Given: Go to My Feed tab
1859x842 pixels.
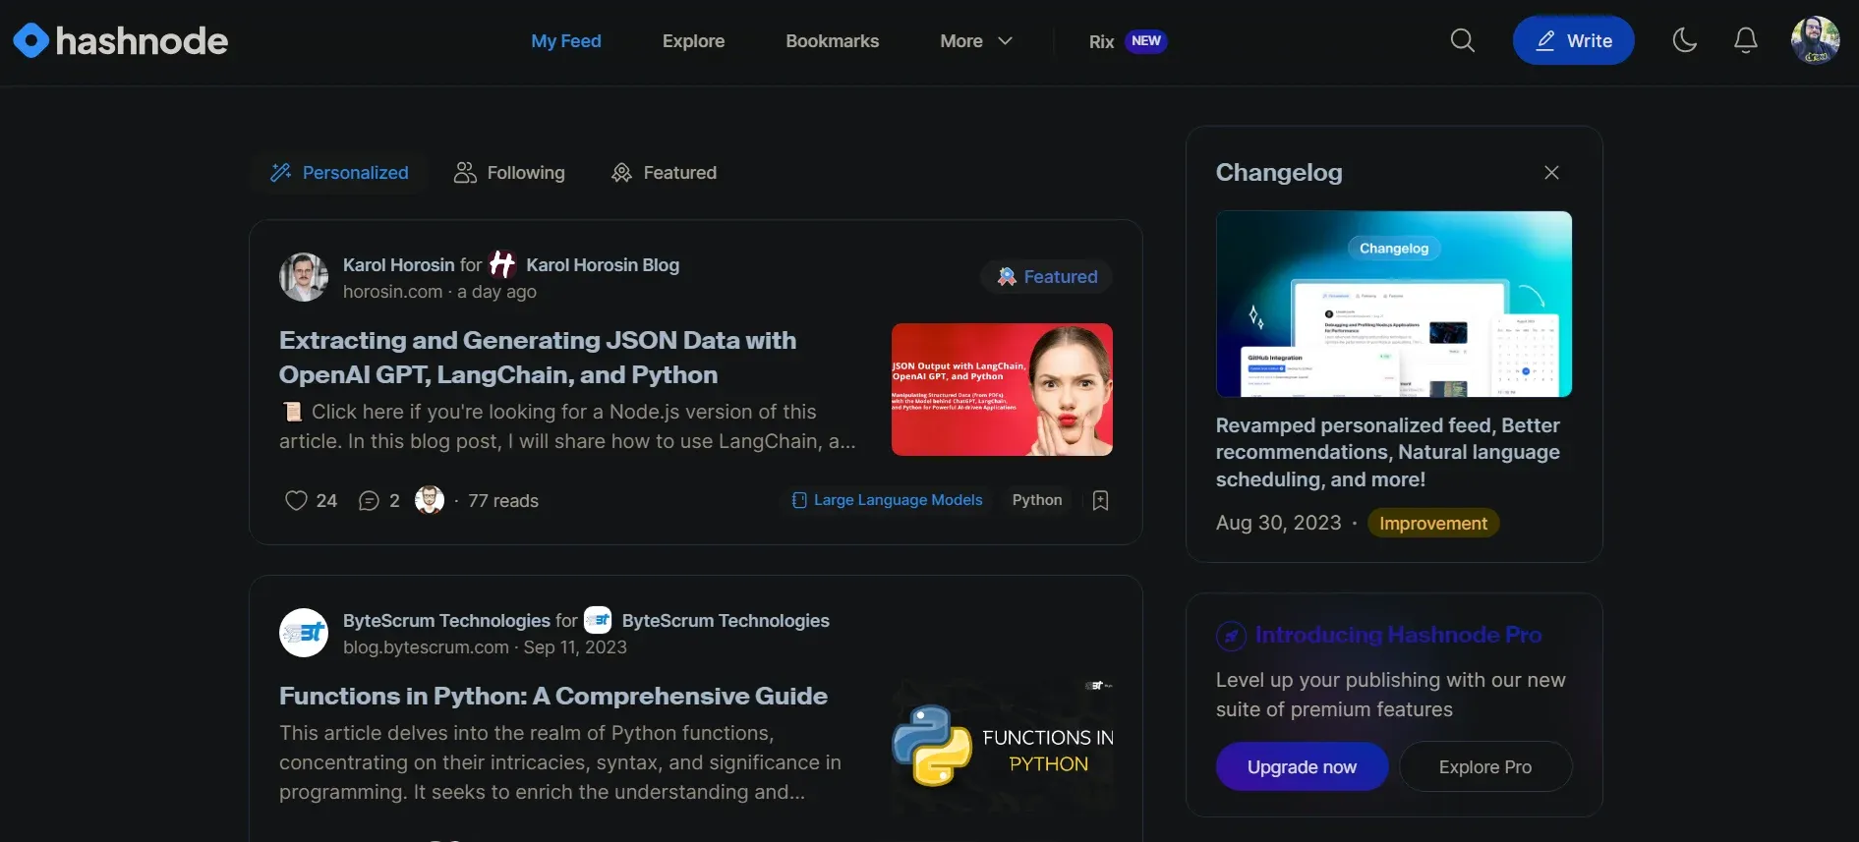Looking at the screenshot, I should coord(566,41).
